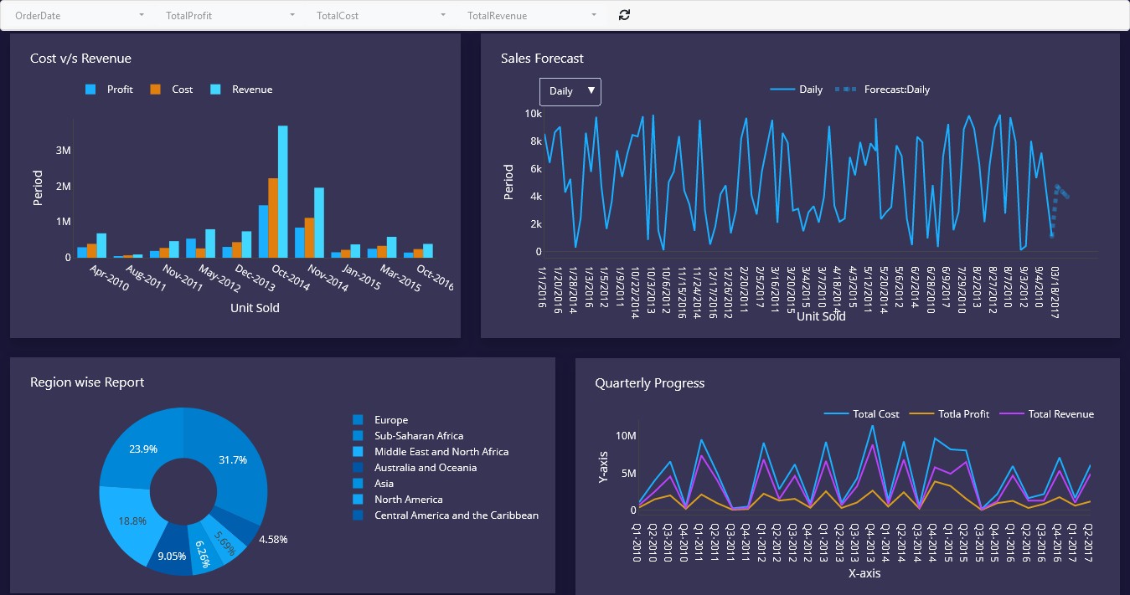
Task: Click the Q2-2017 label in Quarterly Progress
Action: click(1089, 541)
